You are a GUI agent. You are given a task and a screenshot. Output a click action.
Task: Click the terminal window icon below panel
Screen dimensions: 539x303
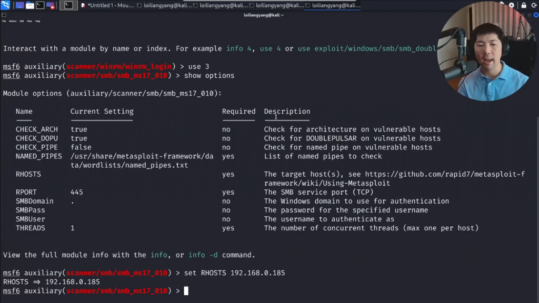coord(4,15)
